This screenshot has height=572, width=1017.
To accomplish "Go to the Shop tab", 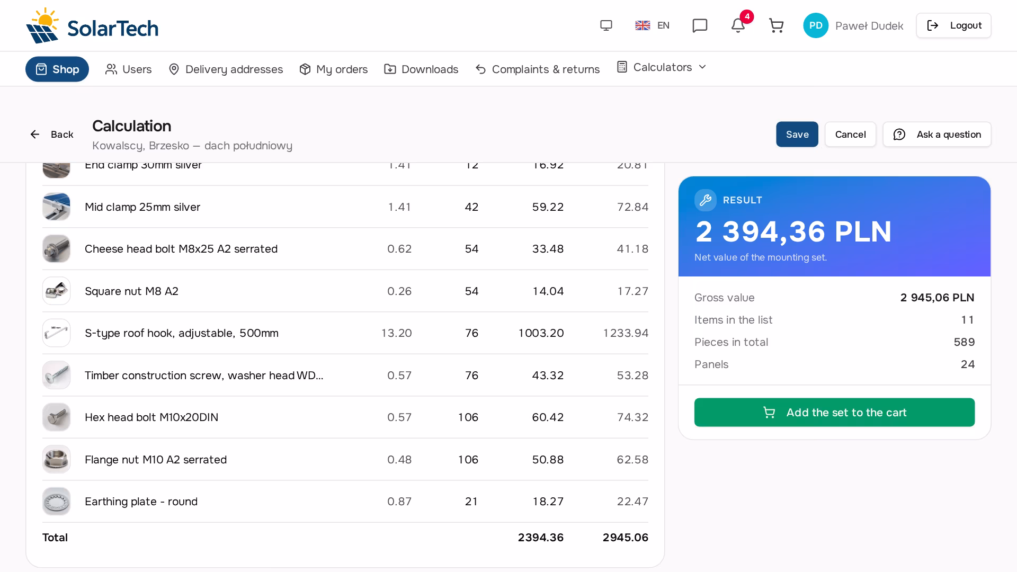I will [x=57, y=69].
